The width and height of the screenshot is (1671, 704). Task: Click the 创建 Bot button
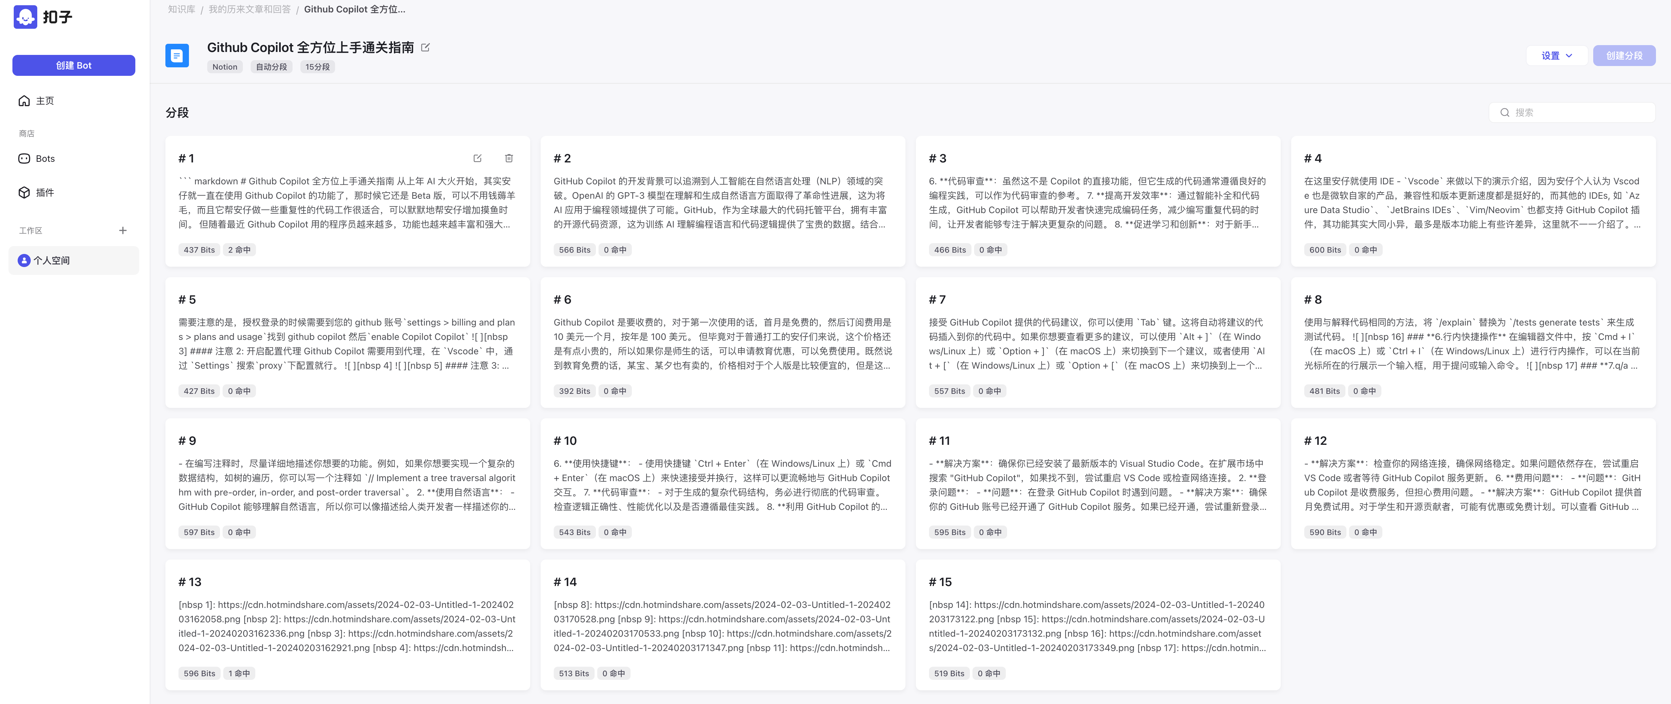tap(74, 66)
